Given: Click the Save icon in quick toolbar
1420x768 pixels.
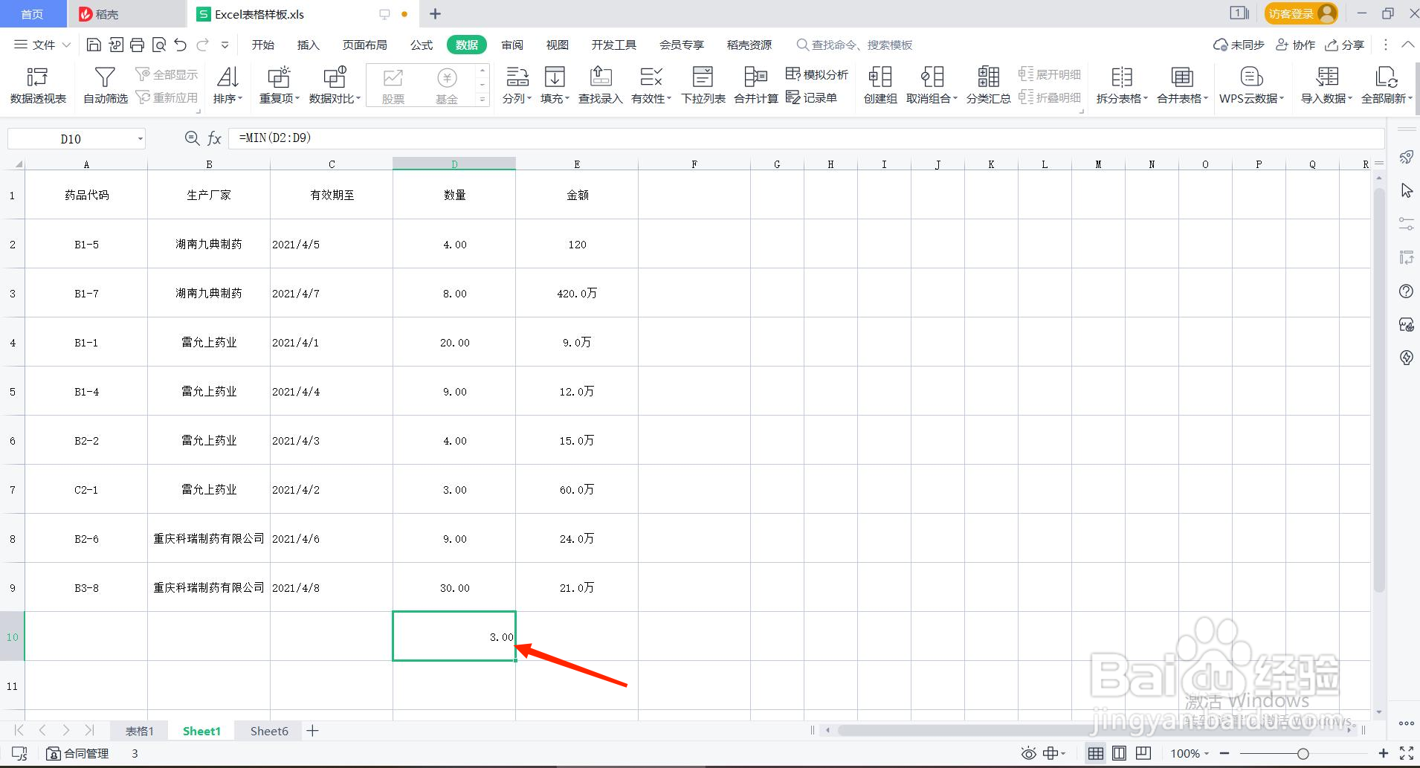Looking at the screenshot, I should tap(94, 45).
